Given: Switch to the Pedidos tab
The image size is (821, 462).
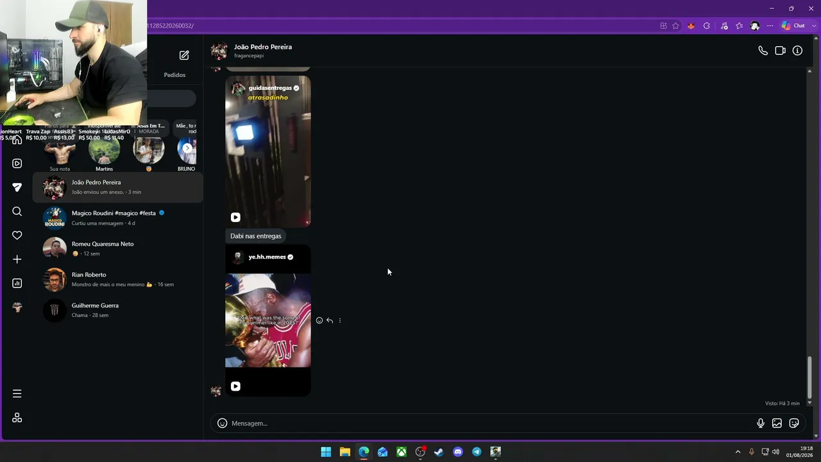Looking at the screenshot, I should point(174,75).
